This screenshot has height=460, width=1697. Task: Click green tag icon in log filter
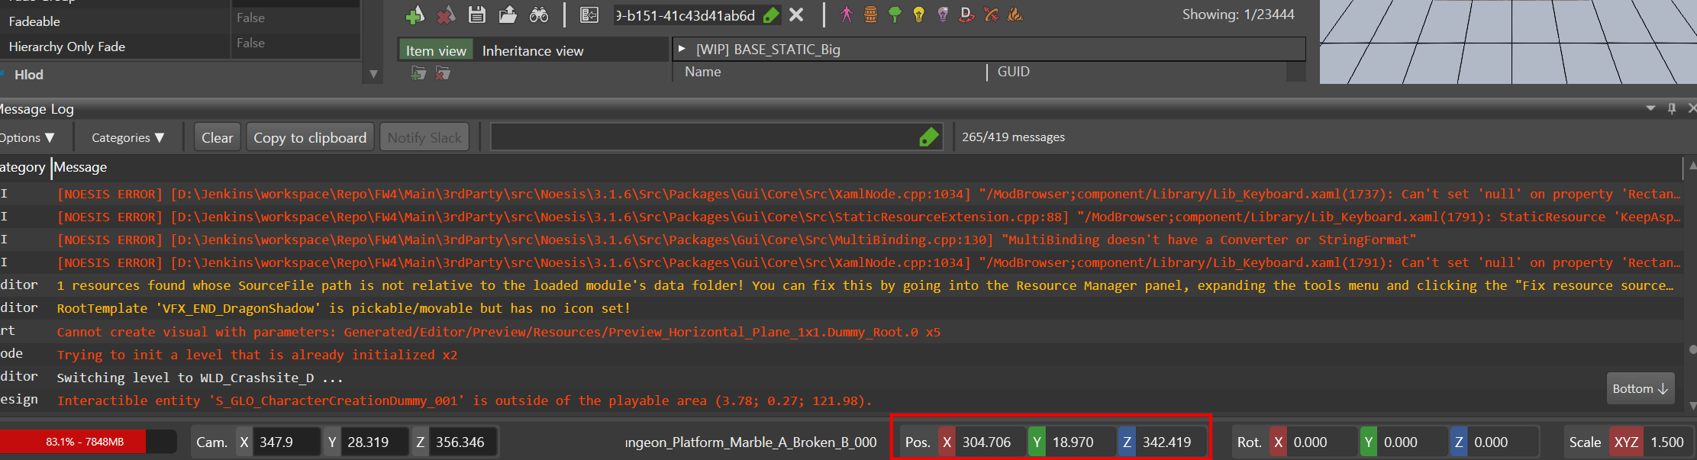pyautogui.click(x=928, y=137)
